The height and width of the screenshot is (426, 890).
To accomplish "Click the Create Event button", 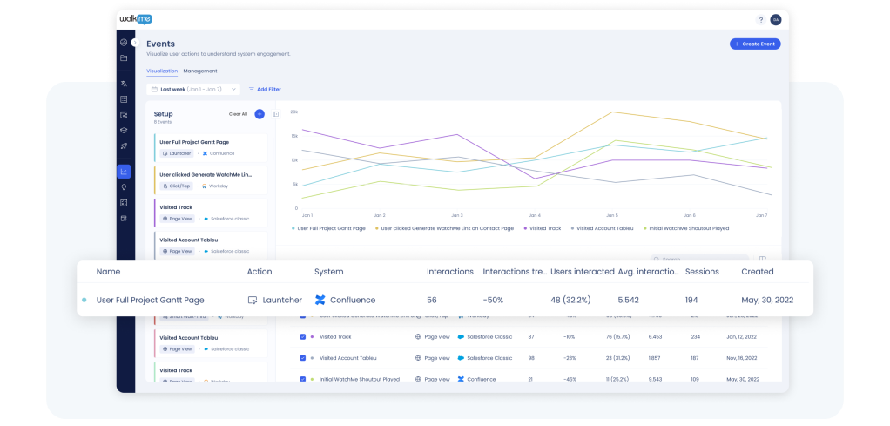I will point(754,44).
